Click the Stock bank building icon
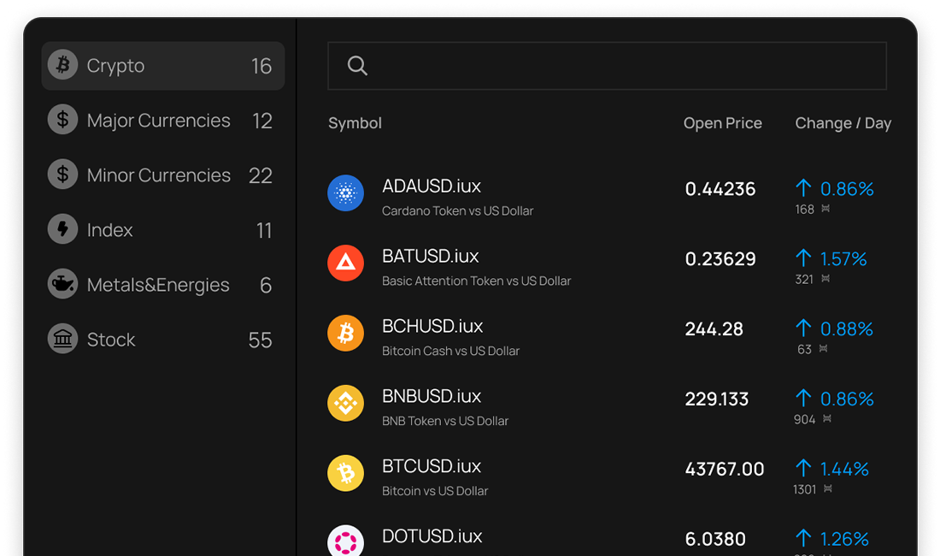The image size is (940, 556). [x=62, y=340]
